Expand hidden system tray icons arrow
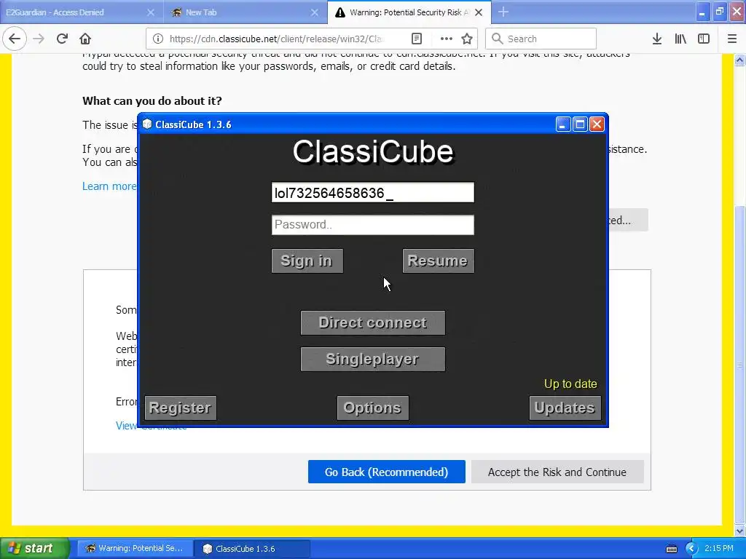746x559 pixels. [x=691, y=549]
